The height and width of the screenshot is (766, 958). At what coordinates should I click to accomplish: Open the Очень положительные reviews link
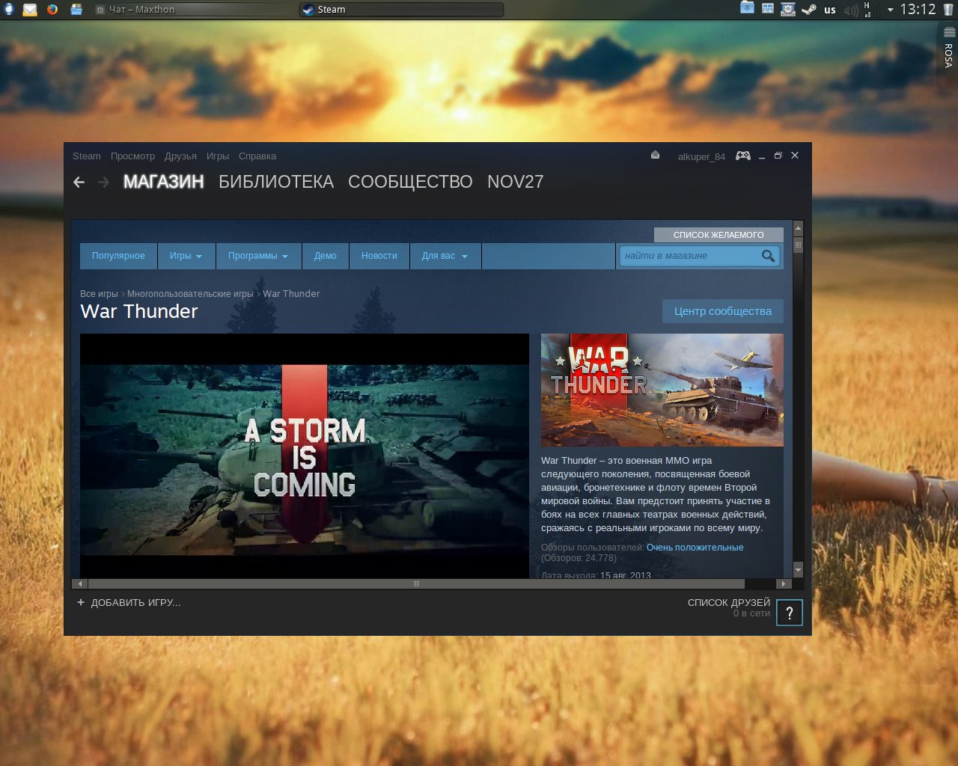tap(695, 548)
